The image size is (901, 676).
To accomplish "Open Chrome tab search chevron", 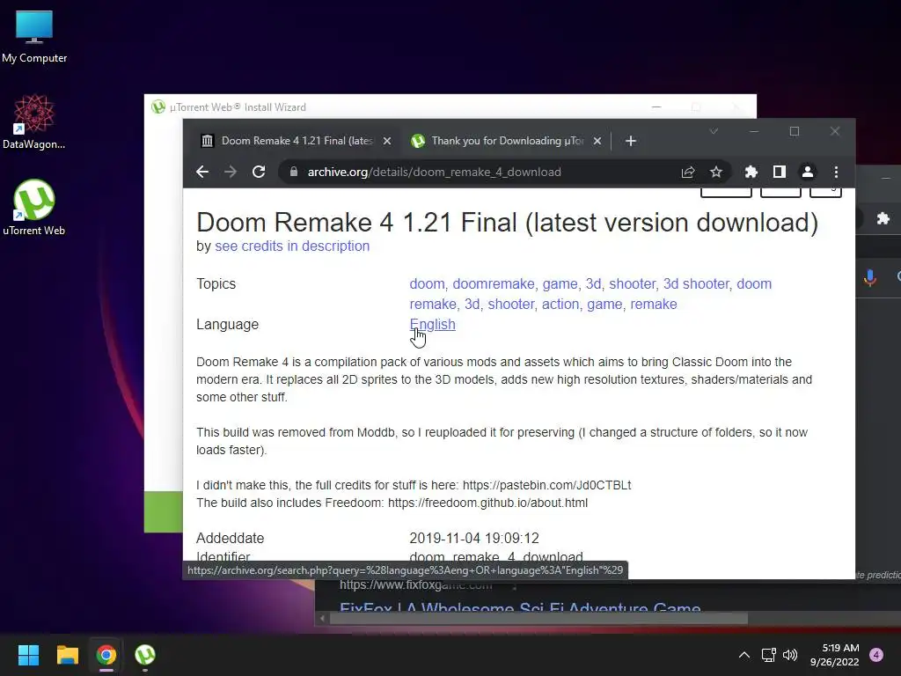I will click(714, 132).
